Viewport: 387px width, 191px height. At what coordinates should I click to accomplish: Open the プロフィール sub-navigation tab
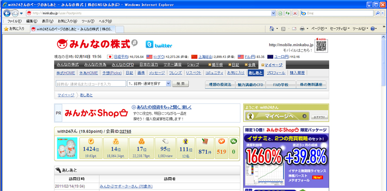(276, 73)
